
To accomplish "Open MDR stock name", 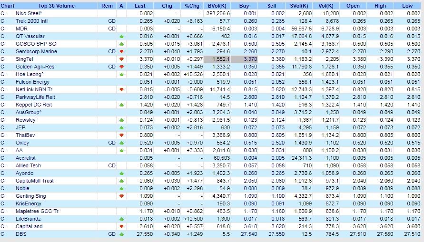I will click(21, 29).
